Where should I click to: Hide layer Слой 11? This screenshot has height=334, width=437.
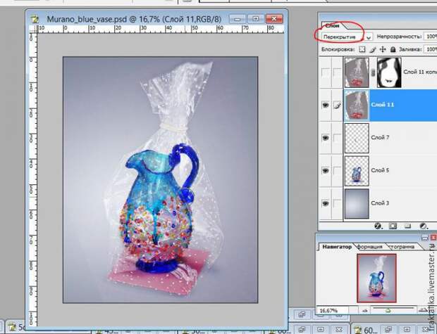(324, 104)
